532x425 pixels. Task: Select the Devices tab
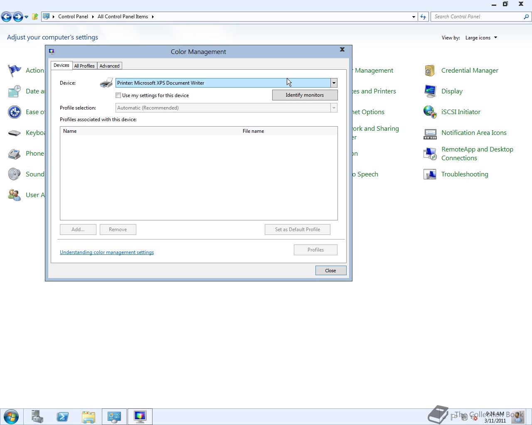(x=62, y=65)
